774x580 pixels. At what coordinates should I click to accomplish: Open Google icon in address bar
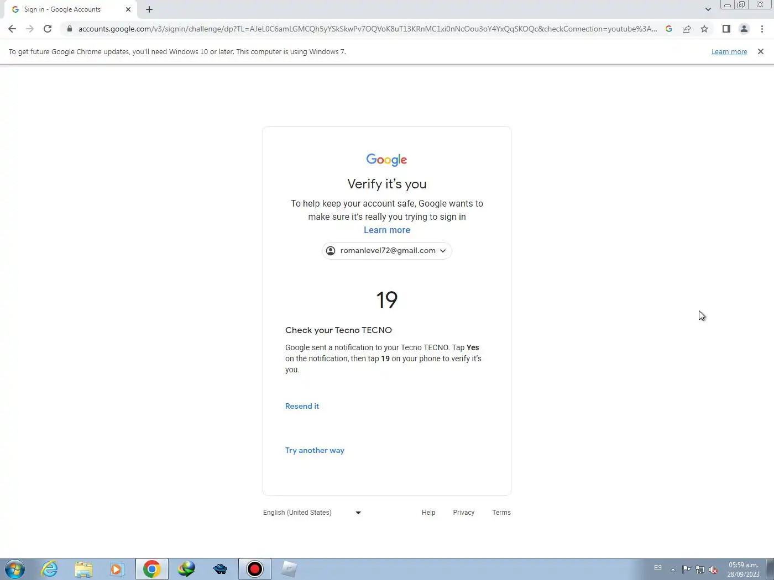click(x=669, y=29)
